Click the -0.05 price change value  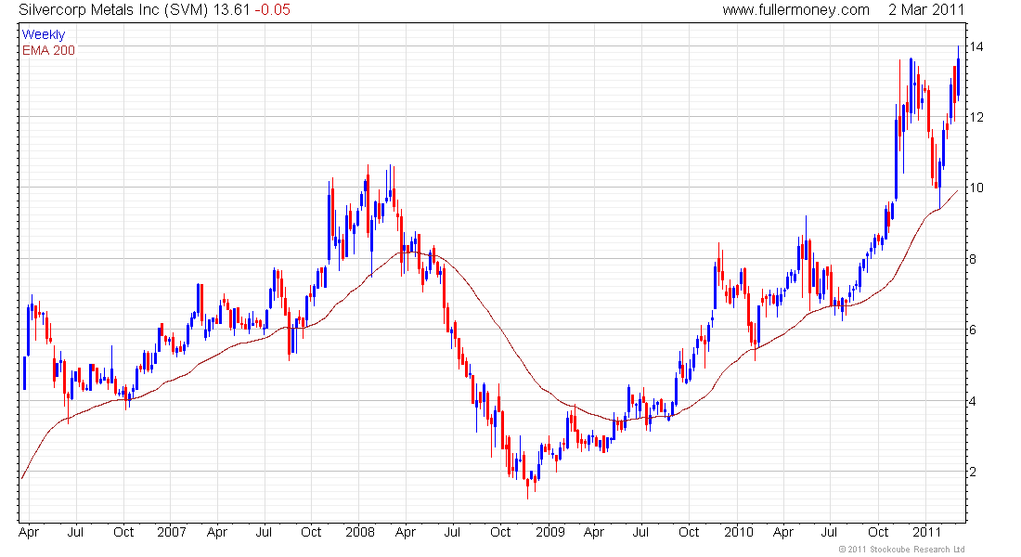276,9
